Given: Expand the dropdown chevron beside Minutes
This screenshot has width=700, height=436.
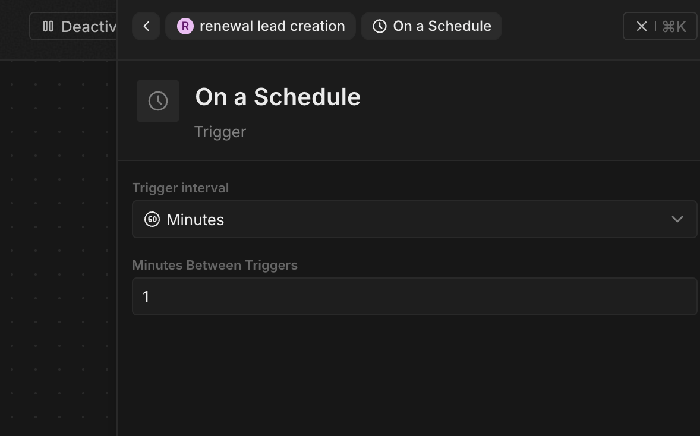Looking at the screenshot, I should 677,219.
